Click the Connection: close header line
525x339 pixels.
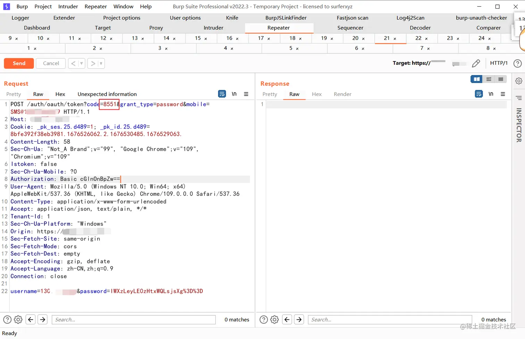(39, 276)
